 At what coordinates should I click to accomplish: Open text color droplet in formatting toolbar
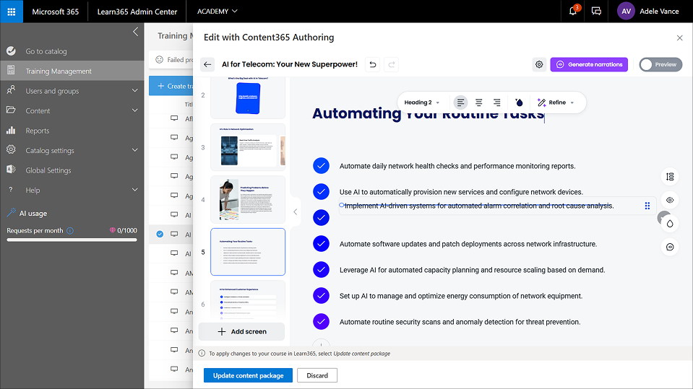pos(519,102)
